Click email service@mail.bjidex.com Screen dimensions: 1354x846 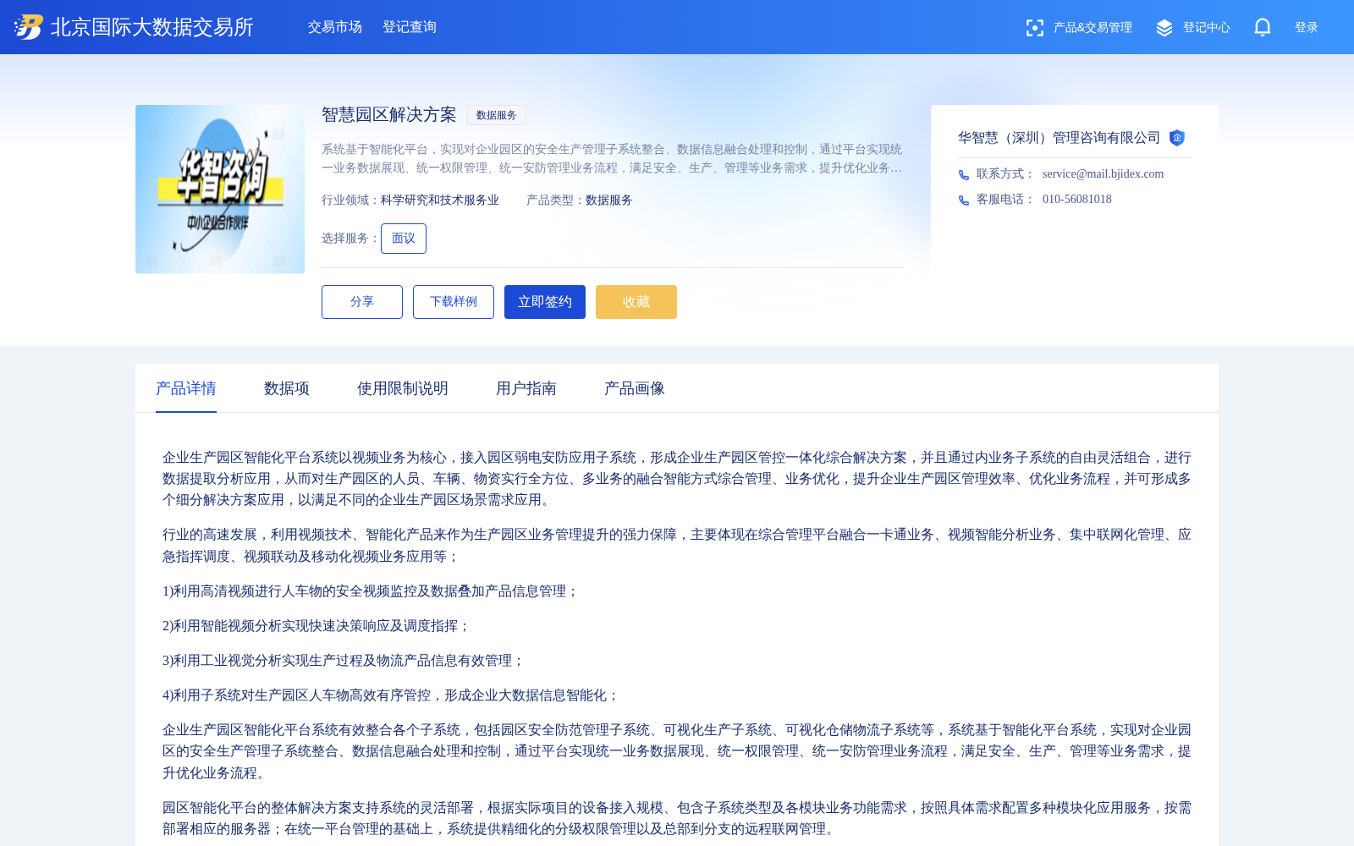coord(1103,174)
